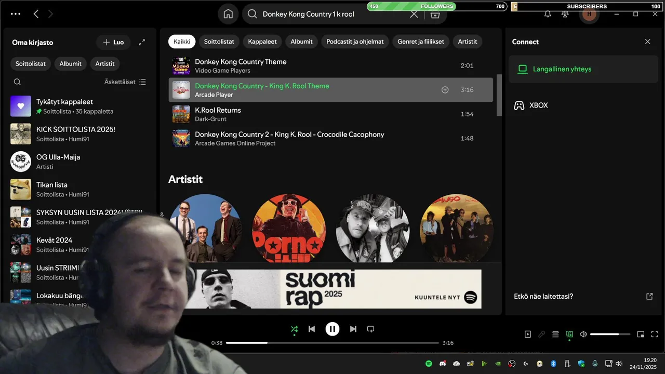The height and width of the screenshot is (374, 665).
Task: Open the three-dot app menu
Action: (x=16, y=14)
